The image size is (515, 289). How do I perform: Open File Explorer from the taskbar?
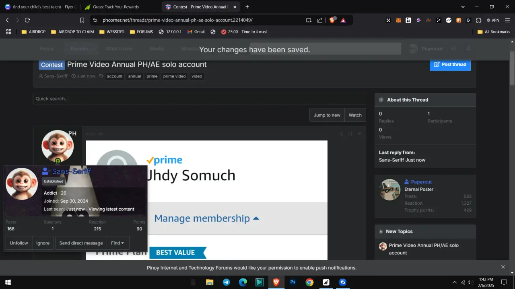click(x=210, y=282)
